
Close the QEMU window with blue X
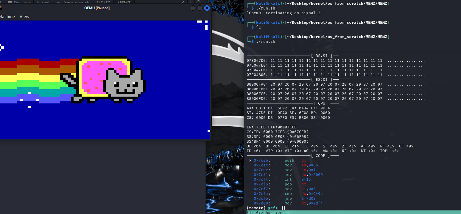[207, 8]
